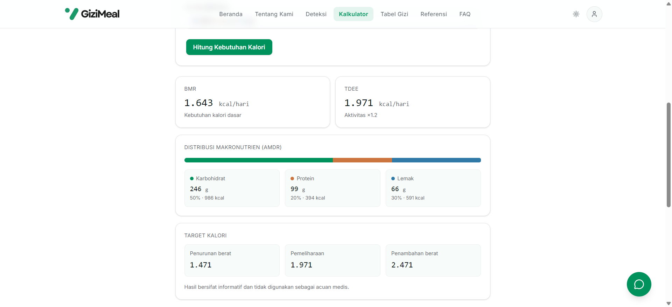
Task: Click the TDEE value 1.971 kcal/hari
Action: 377,103
